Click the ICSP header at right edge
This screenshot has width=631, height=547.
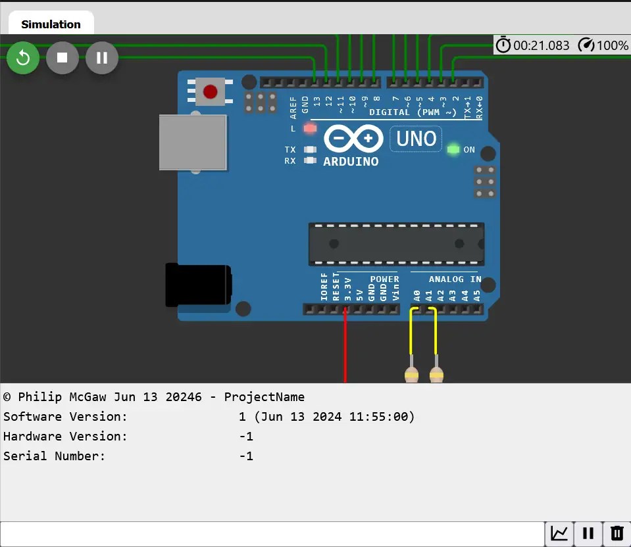tap(485, 182)
